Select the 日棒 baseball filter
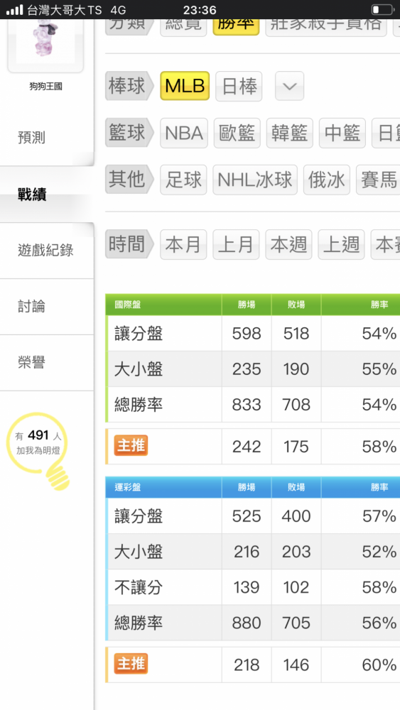 pyautogui.click(x=239, y=86)
